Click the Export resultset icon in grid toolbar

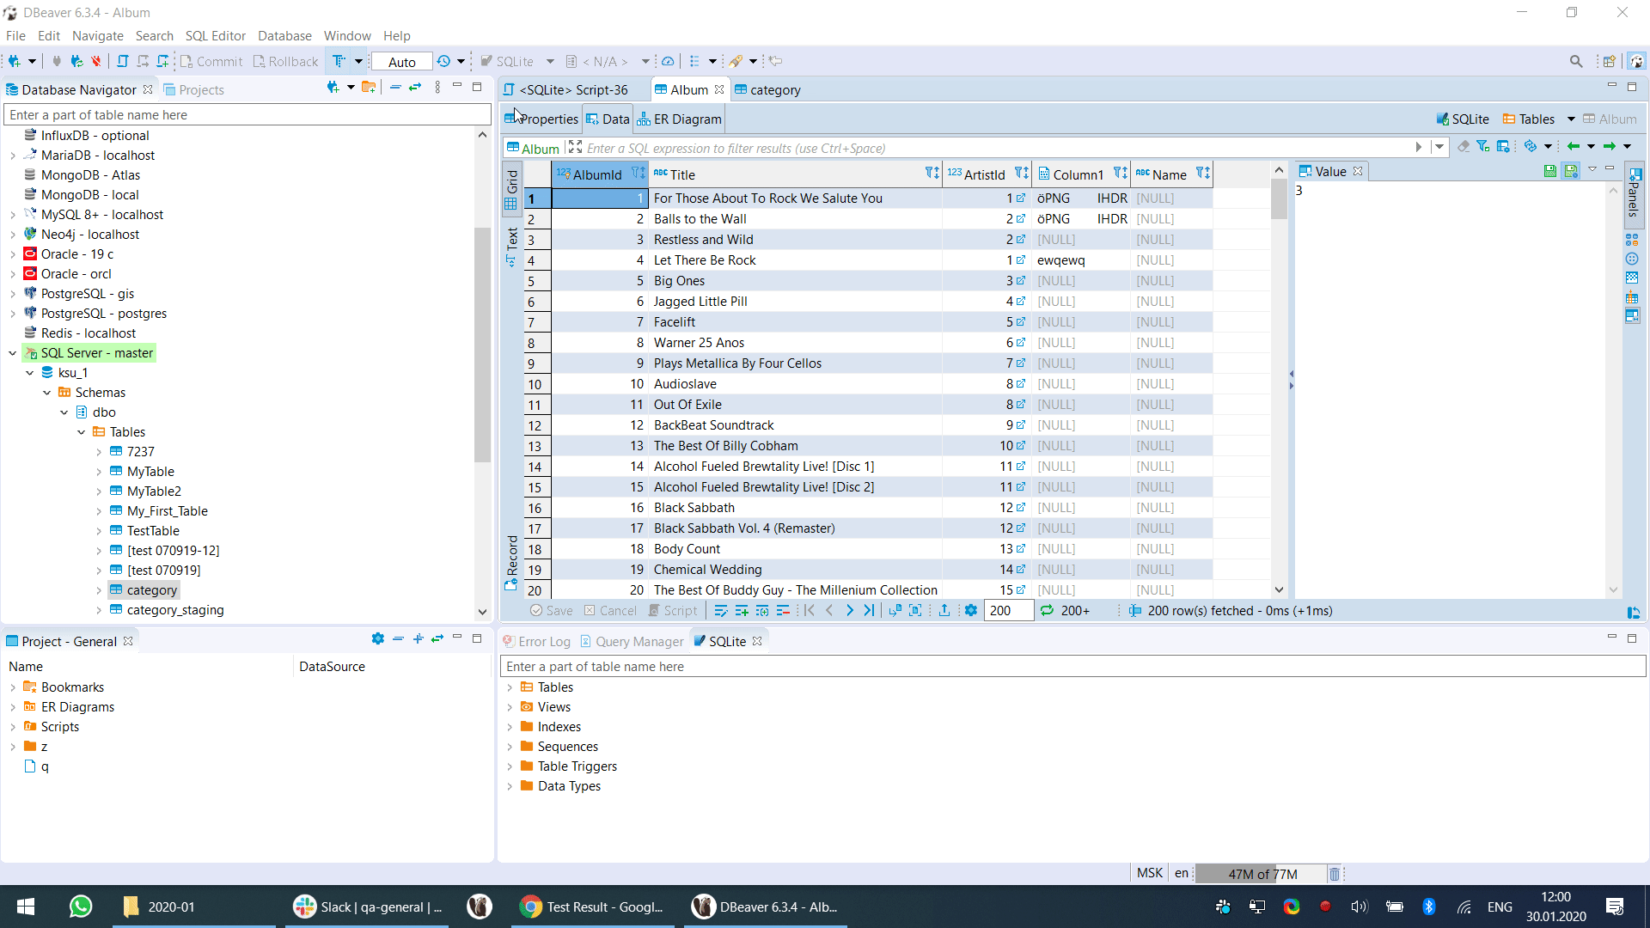(x=944, y=610)
